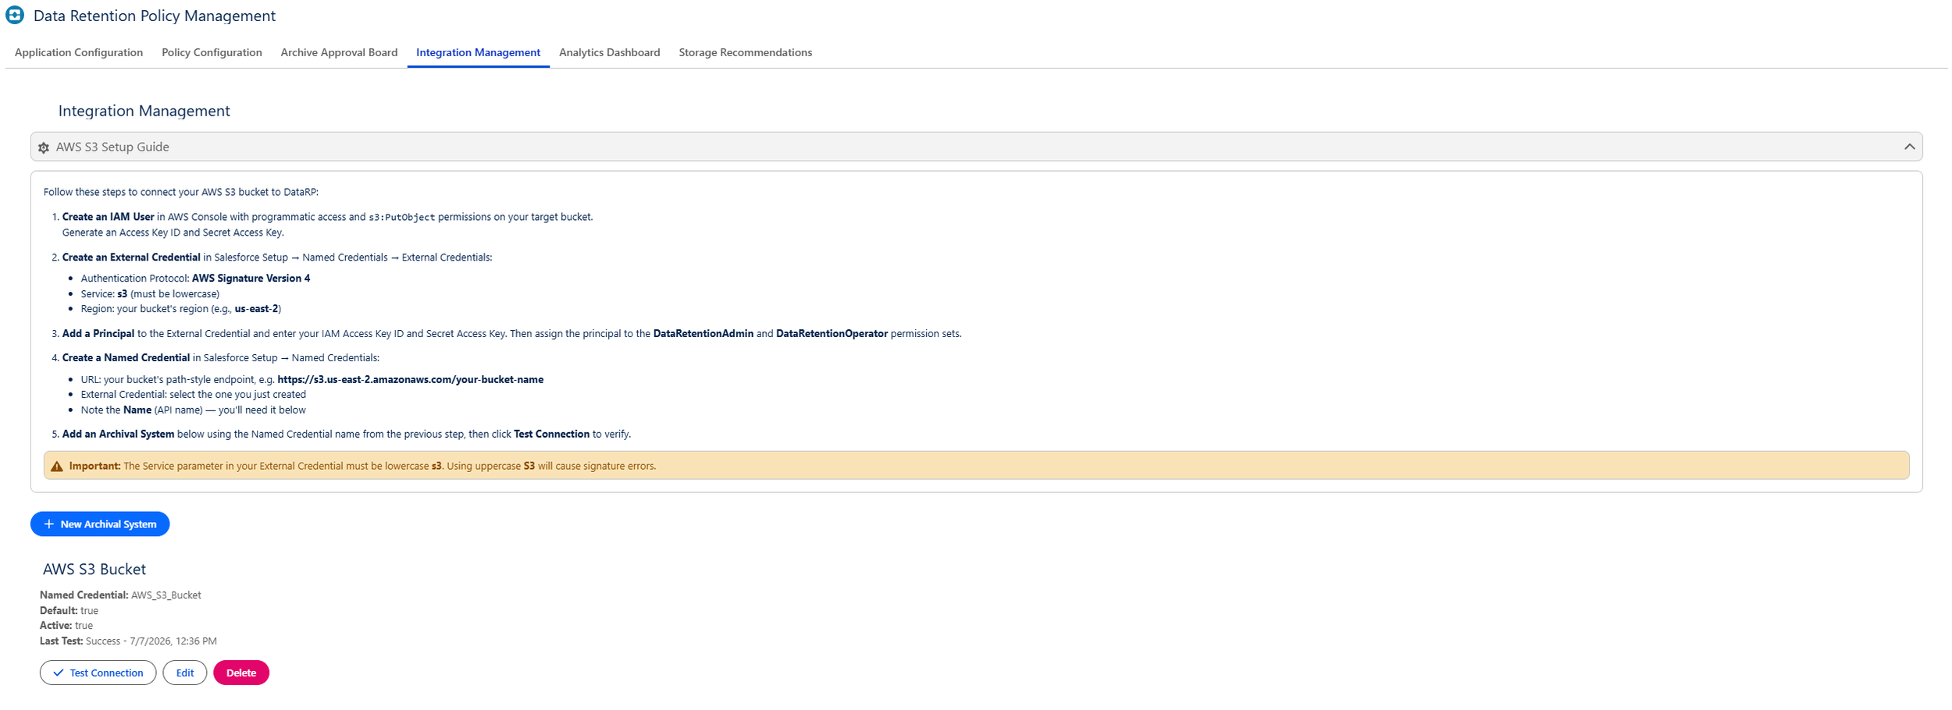The width and height of the screenshot is (1952, 710).
Task: Click the us-east-2 region example text
Action: 256,309
